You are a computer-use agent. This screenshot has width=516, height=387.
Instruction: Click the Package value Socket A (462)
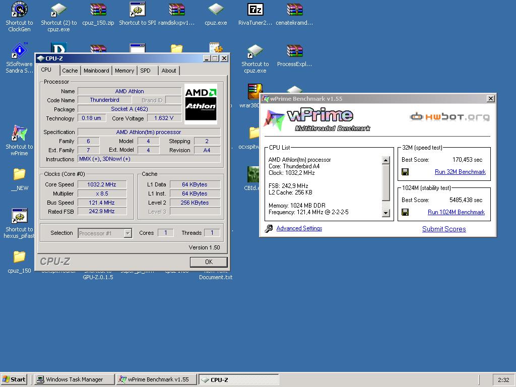pos(130,109)
